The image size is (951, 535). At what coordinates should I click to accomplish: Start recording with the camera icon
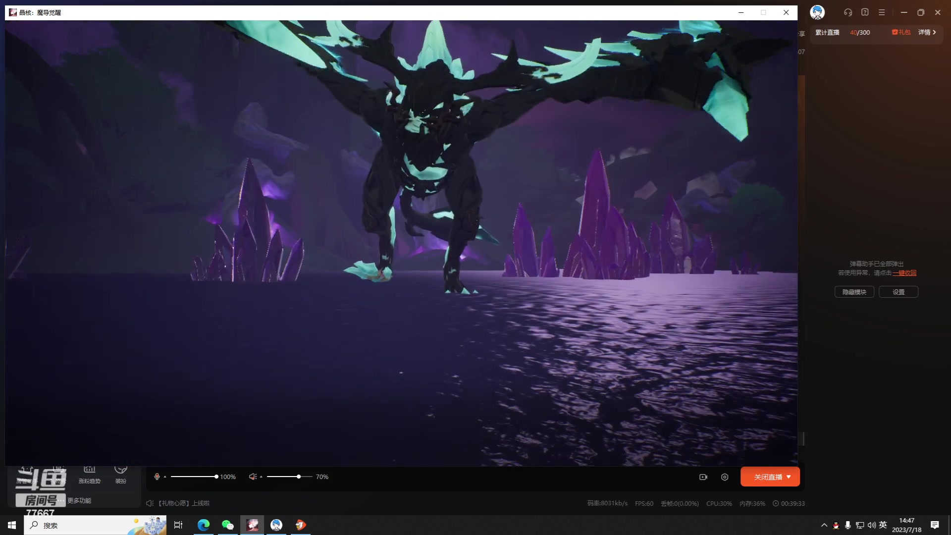coord(703,477)
